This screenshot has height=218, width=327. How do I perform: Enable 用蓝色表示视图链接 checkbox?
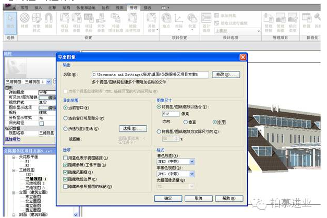tap(65, 158)
